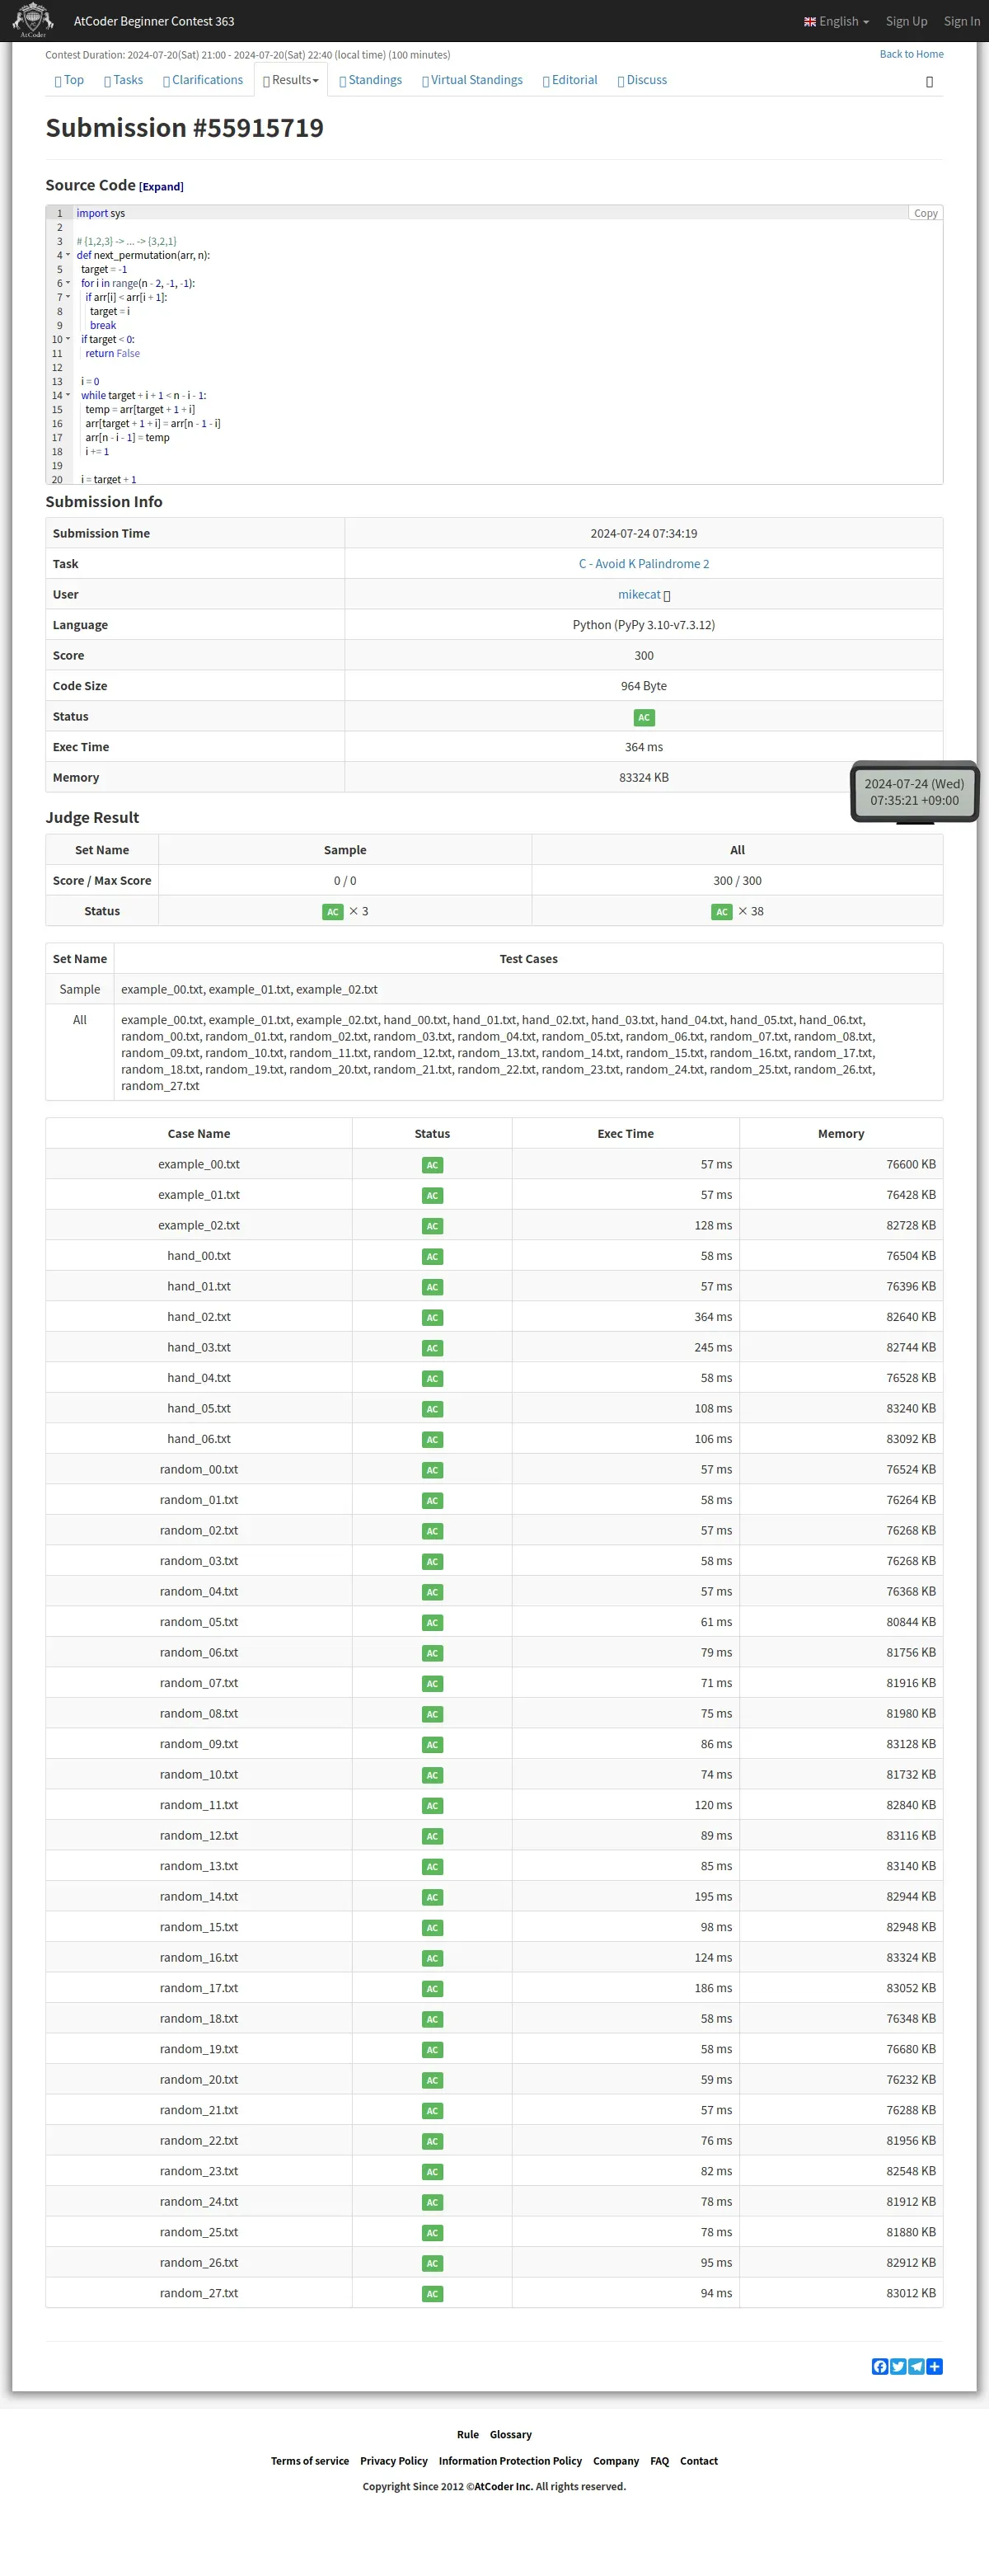Collapse the if-block fold at line 7
The width and height of the screenshot is (989, 2576).
pyautogui.click(x=68, y=297)
